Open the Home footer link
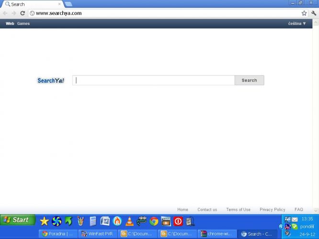This screenshot has height=239, width=319. point(182,209)
